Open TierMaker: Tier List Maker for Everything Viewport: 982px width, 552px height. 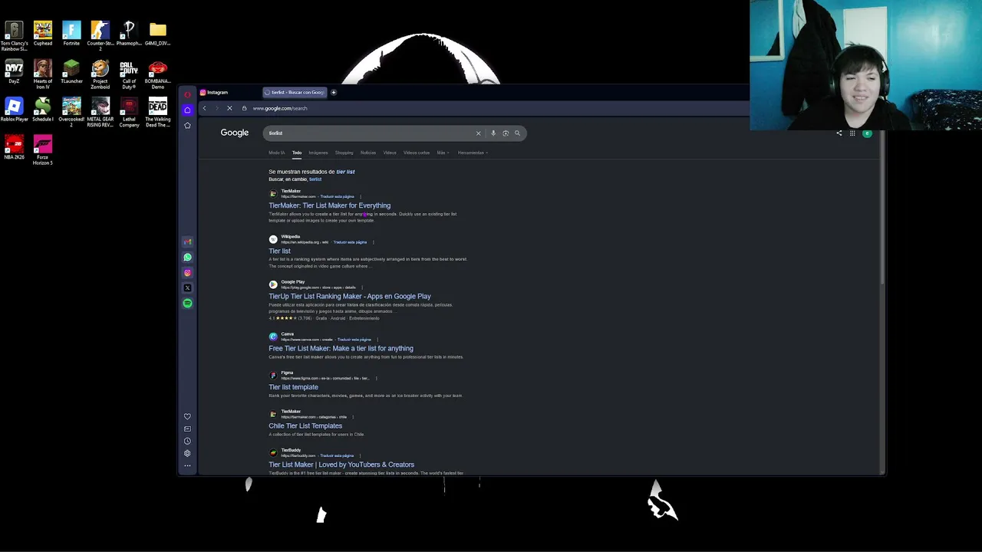coord(329,205)
